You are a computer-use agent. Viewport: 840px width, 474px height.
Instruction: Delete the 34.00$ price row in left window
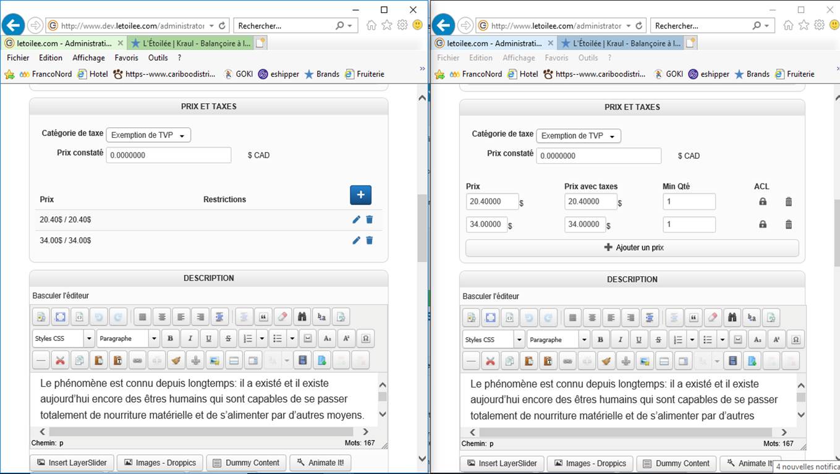point(370,240)
